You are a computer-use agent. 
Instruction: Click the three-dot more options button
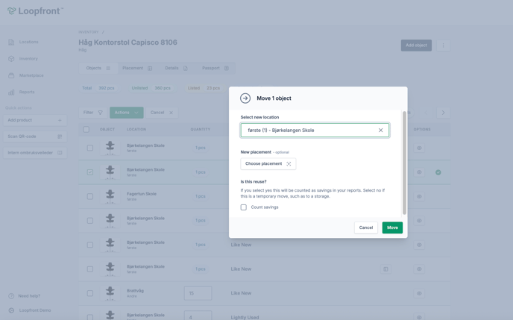click(443, 46)
